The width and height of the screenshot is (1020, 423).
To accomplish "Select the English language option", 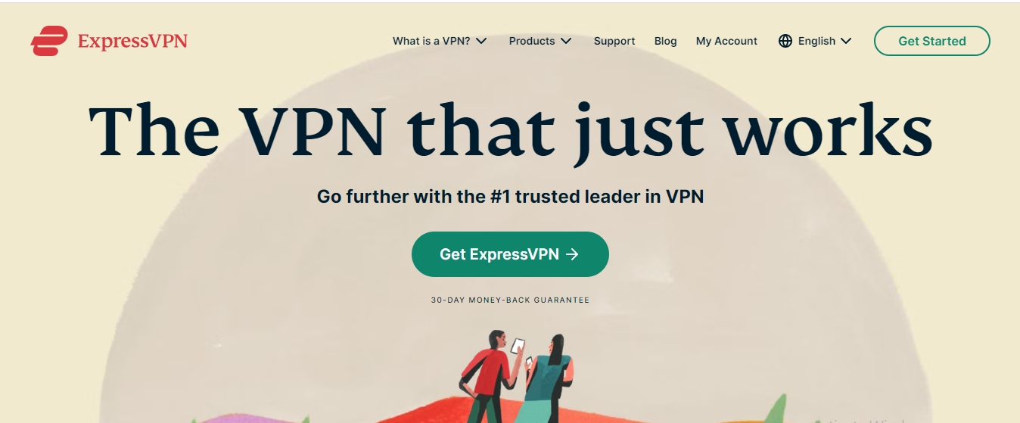I will (815, 41).
